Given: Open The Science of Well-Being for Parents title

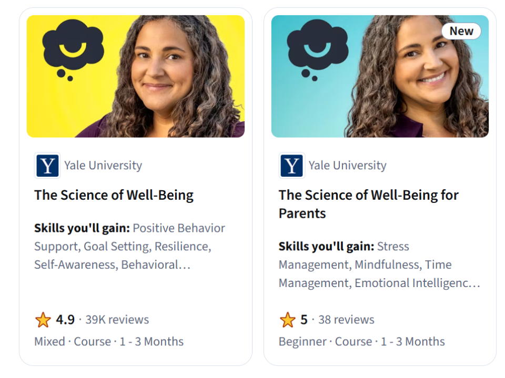Looking at the screenshot, I should (x=369, y=204).
